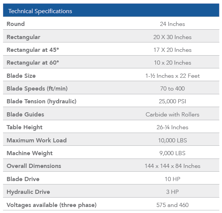222x213 pixels.
Task: Click the 10 x 20 Inches value
Action: point(172,63)
